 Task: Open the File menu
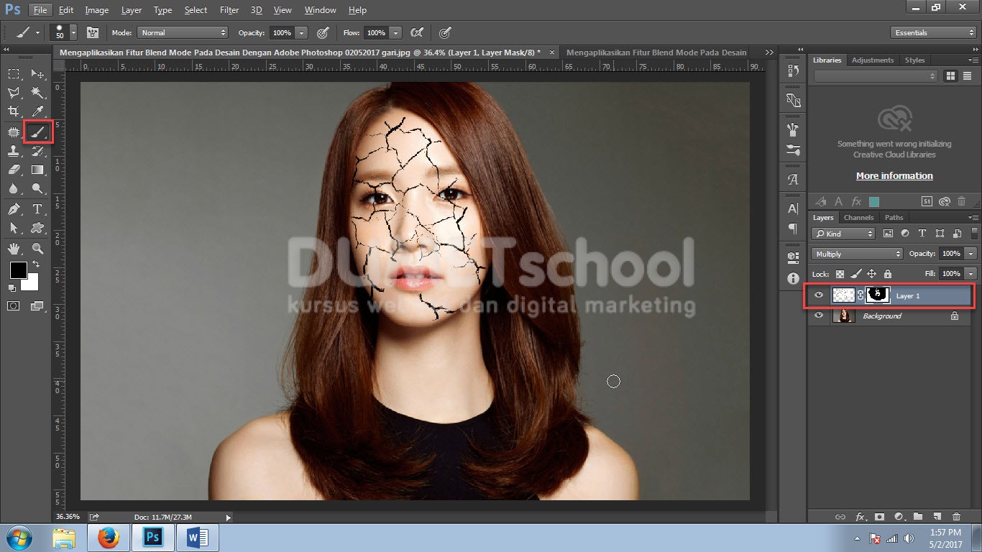coord(40,10)
